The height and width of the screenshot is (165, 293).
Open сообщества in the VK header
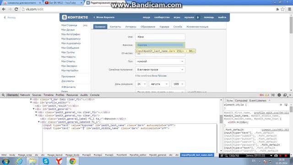point(162,17)
